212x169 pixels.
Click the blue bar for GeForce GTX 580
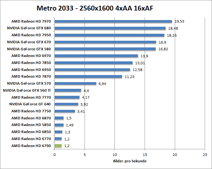[x=105, y=49]
